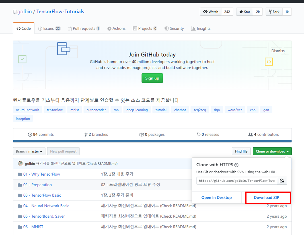This screenshot has width=304, height=241.
Task: Click golbin's avatar in the latest commit row
Action: click(20, 163)
